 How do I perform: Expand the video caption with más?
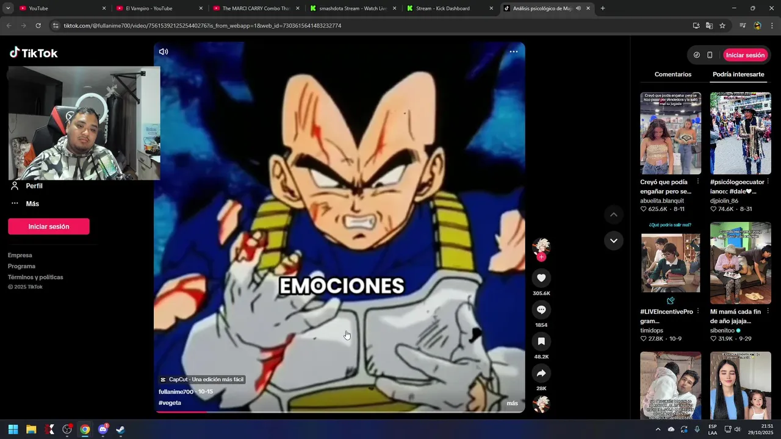pyautogui.click(x=512, y=403)
